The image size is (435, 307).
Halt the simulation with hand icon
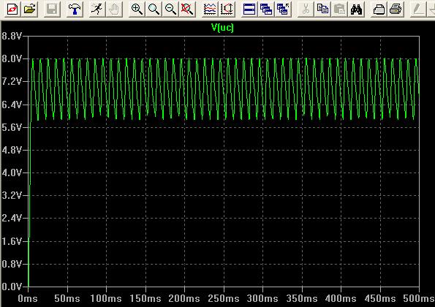pos(114,10)
